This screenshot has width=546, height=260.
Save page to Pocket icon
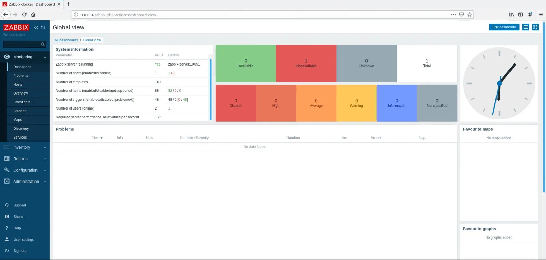[x=461, y=15]
